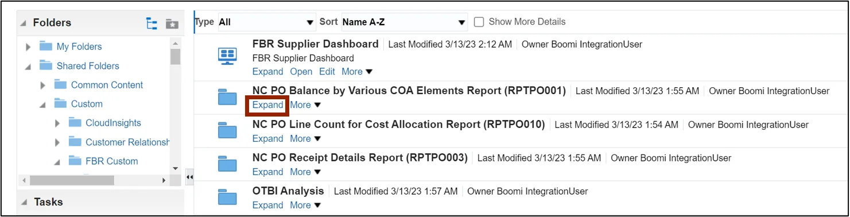This screenshot has width=850, height=217.
Task: Open the Type dropdown set to All
Action: pyautogui.click(x=266, y=22)
